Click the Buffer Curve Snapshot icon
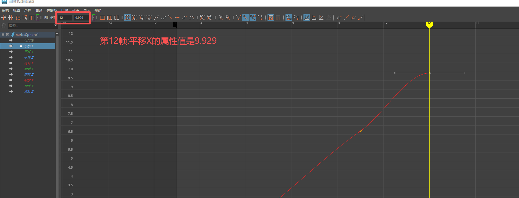This screenshot has height=198, width=519. coord(221,18)
